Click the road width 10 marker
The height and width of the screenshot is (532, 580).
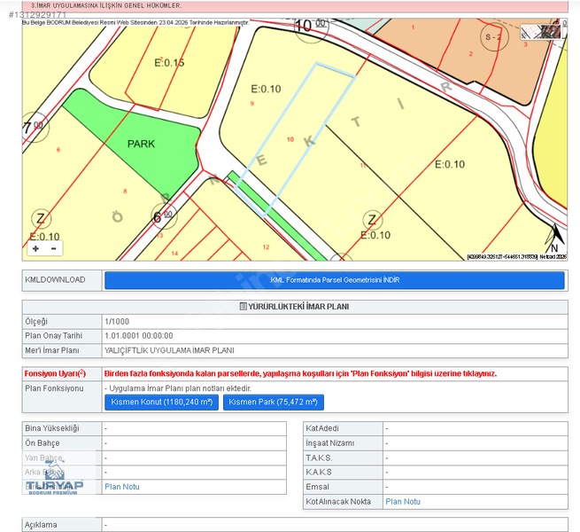(x=311, y=26)
